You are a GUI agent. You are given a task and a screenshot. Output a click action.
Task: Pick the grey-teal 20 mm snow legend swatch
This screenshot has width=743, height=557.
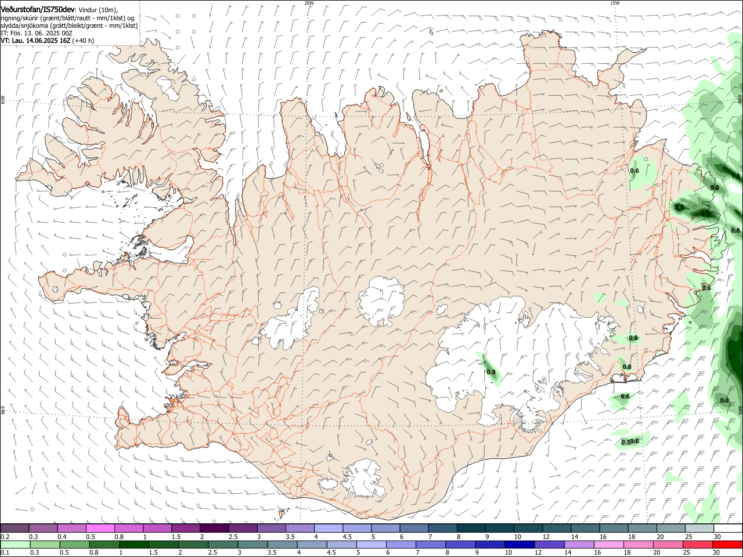[672, 528]
